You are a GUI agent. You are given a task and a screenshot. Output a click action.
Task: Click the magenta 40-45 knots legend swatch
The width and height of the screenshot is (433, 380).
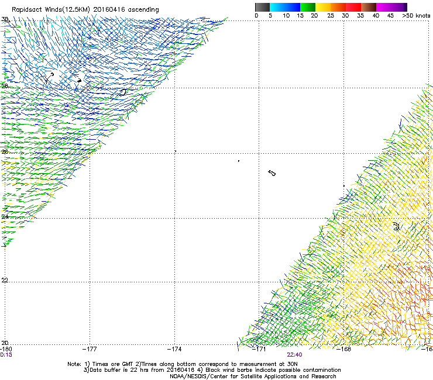(x=384, y=7)
